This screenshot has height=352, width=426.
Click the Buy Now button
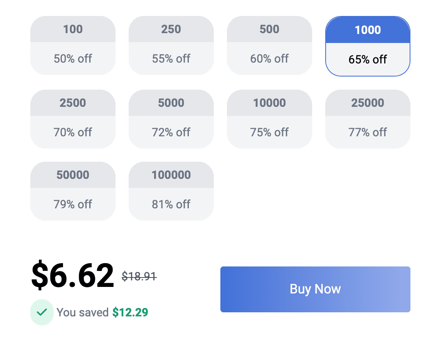(315, 289)
